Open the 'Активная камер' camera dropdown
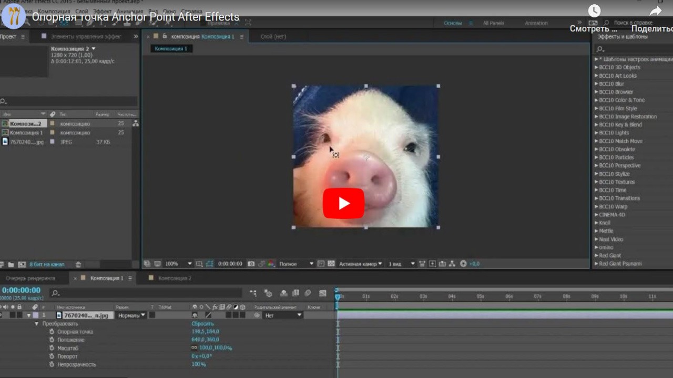Screen dimensions: 673x378 pos(361,264)
